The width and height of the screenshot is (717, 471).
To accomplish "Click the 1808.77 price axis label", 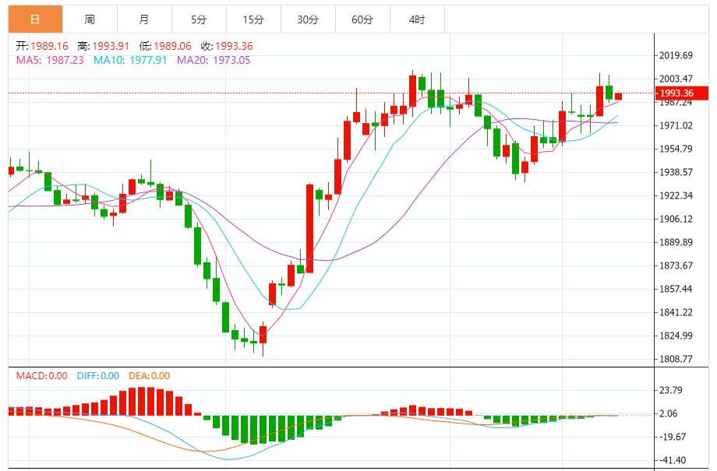I will 676,359.
